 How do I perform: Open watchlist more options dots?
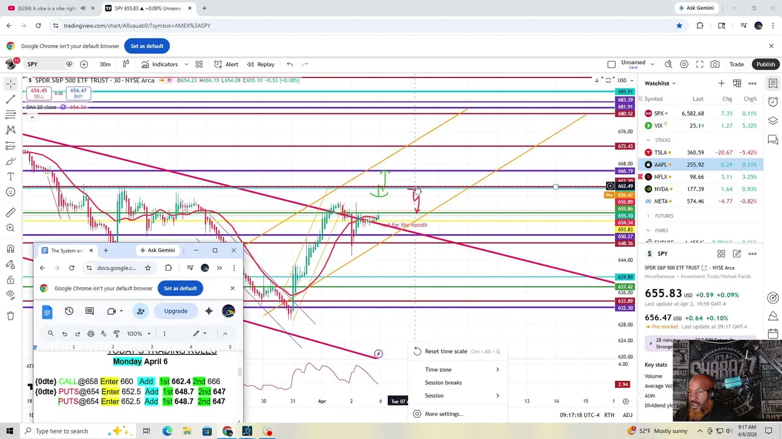[x=752, y=84]
